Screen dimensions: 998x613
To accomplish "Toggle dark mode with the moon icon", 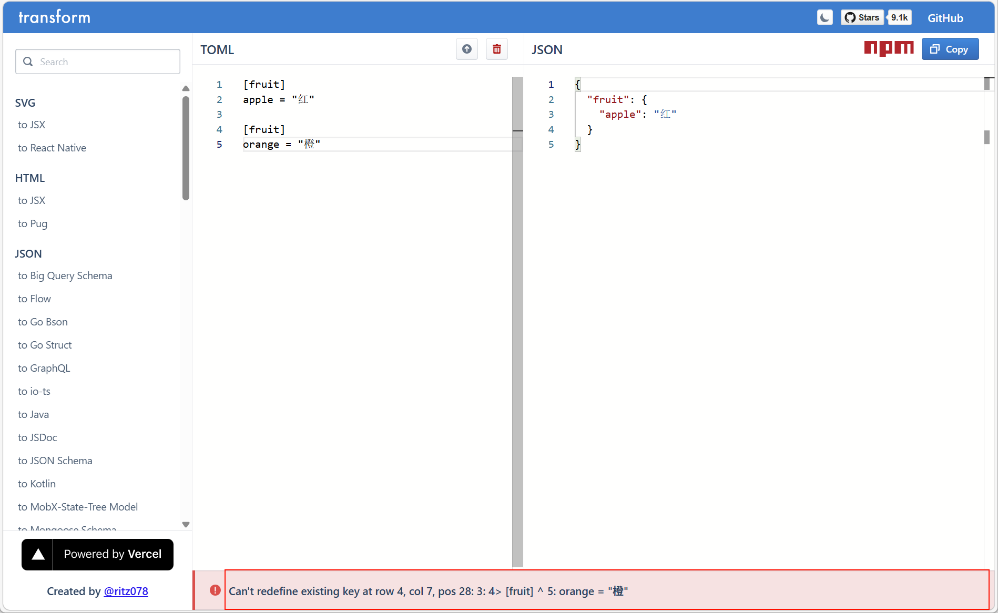I will [824, 18].
